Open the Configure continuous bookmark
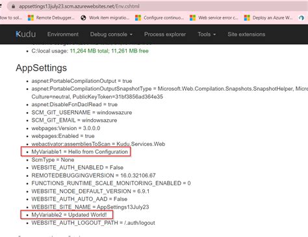The height and width of the screenshot is (237, 308). pyautogui.click(x=159, y=17)
